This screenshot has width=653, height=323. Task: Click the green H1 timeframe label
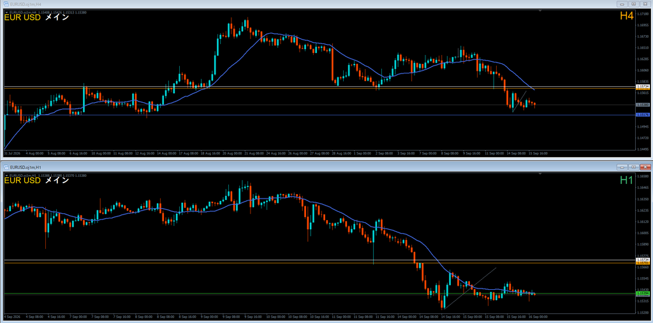coord(627,179)
